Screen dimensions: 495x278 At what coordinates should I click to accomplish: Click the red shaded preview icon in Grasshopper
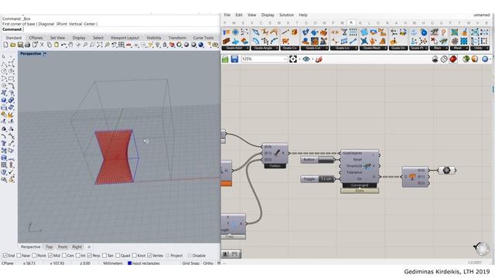(453, 59)
